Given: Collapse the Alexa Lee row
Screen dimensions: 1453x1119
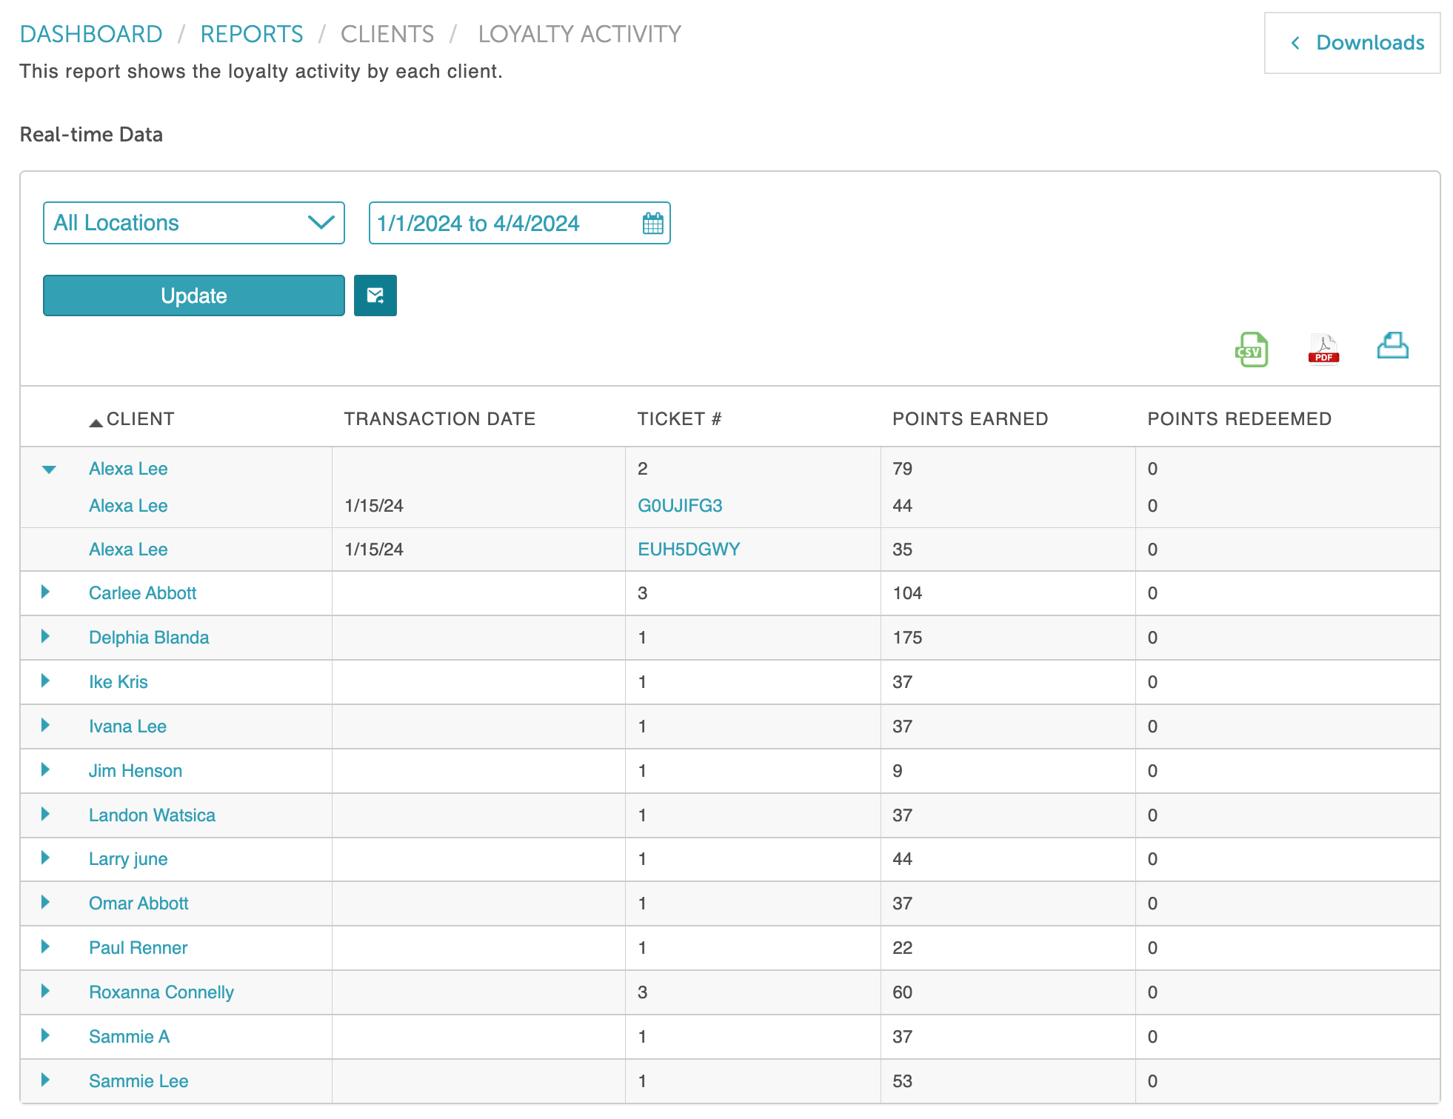Looking at the screenshot, I should tap(49, 469).
